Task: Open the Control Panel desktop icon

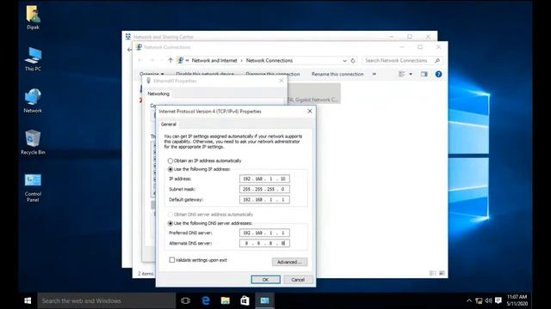Action: click(33, 187)
